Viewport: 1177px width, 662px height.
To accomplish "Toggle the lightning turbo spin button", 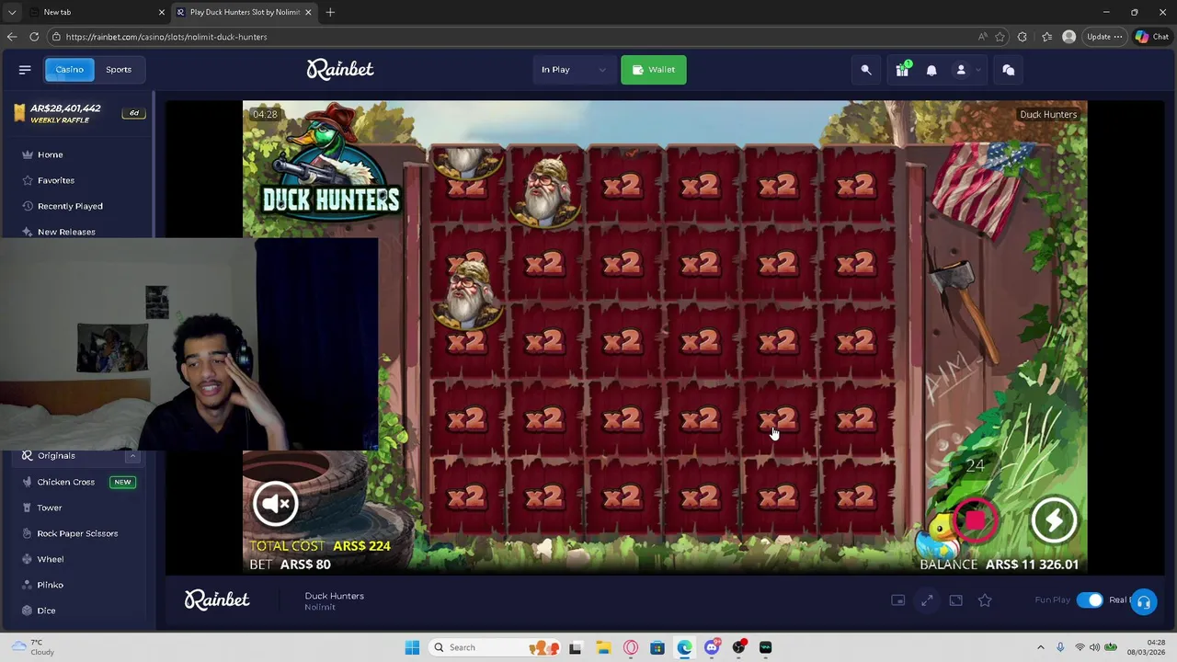I will click(x=1054, y=520).
